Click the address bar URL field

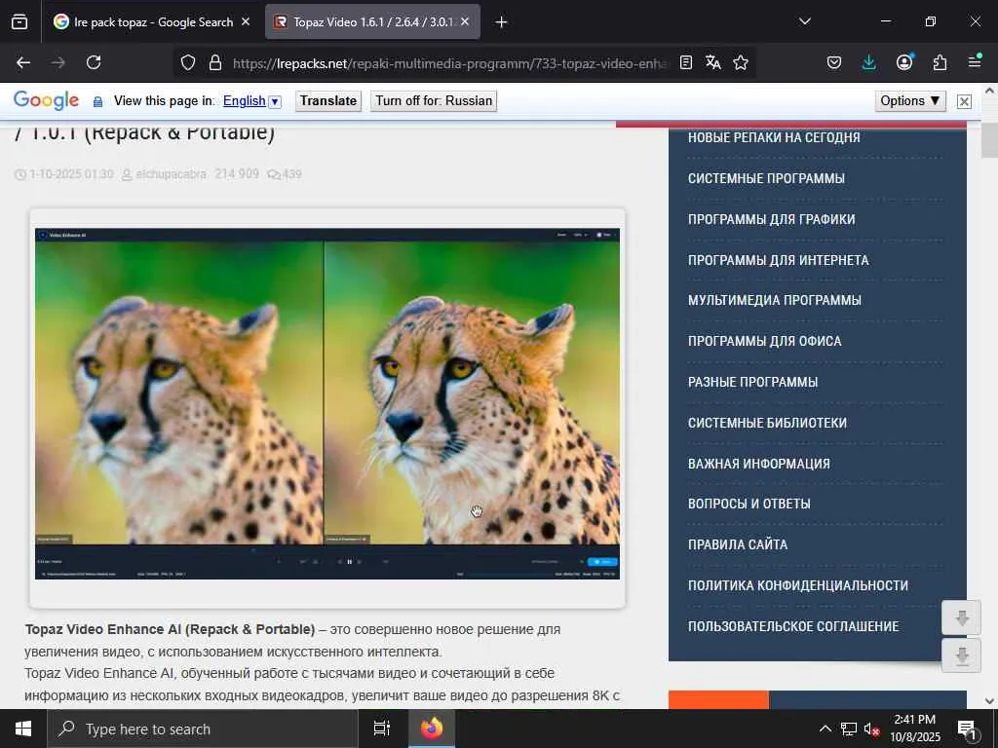[x=450, y=63]
